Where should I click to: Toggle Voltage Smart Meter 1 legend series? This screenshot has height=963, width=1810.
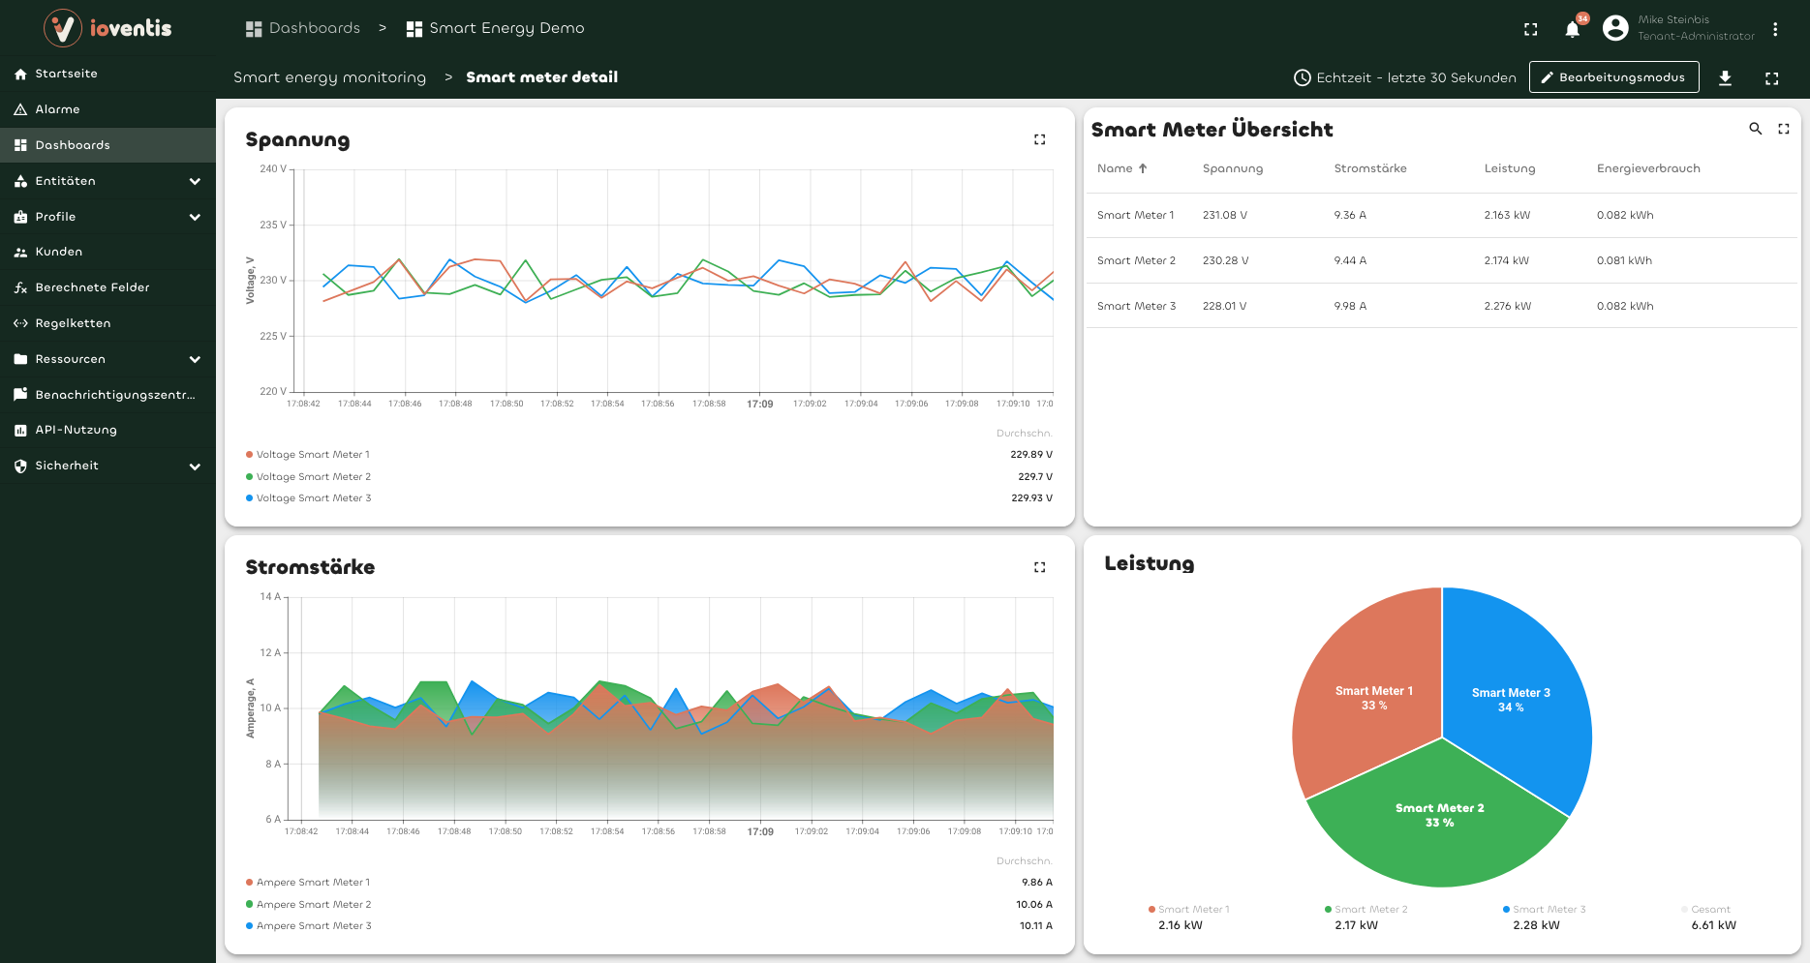312,455
